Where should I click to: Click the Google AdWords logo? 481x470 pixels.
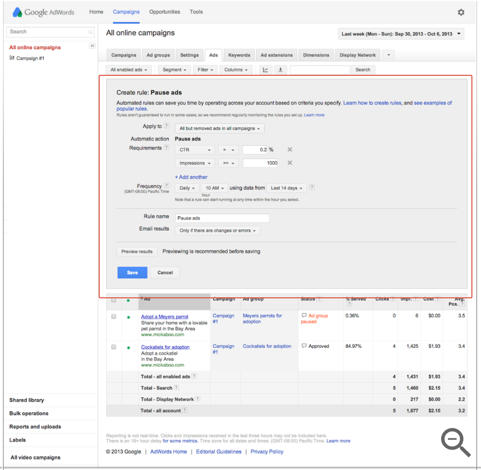point(43,12)
